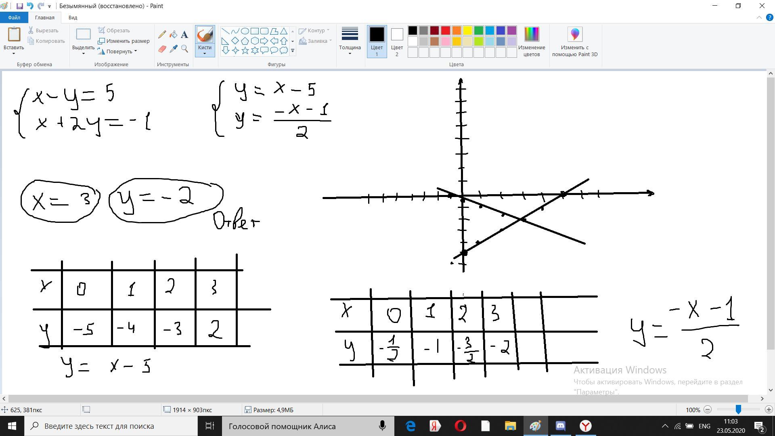Collapse the ribbon with the chevron
Screen dimensions: 775x436
tap(759, 17)
